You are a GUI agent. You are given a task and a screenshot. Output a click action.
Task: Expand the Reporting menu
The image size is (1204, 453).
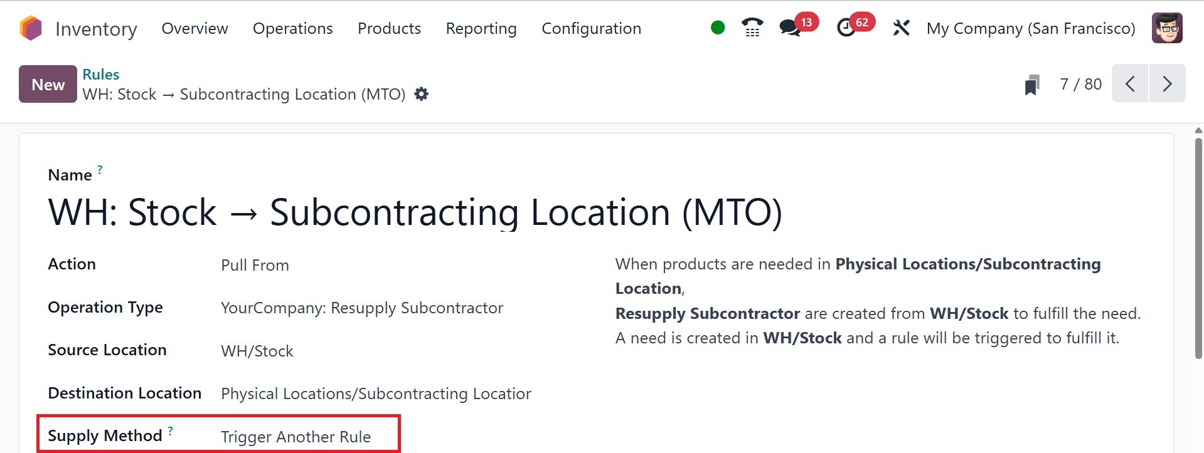pos(481,28)
